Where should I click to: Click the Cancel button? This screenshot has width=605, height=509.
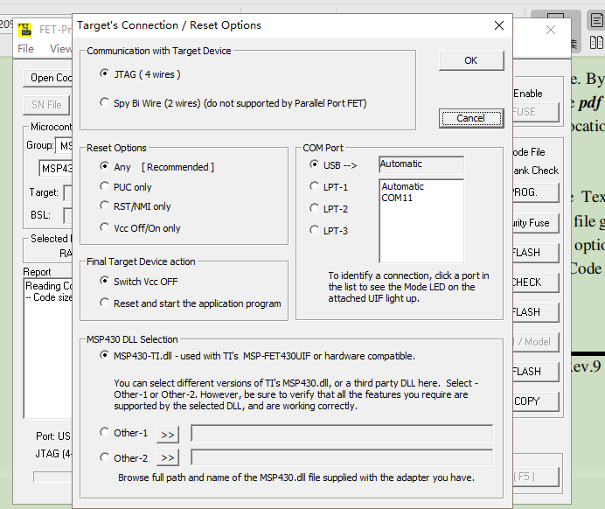[471, 118]
